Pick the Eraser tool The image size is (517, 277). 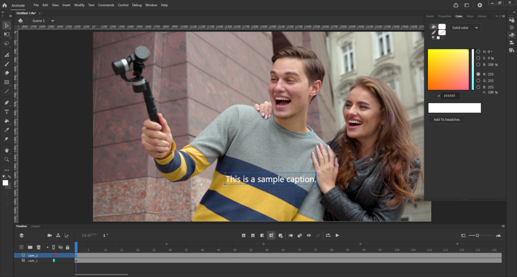[x=7, y=73]
